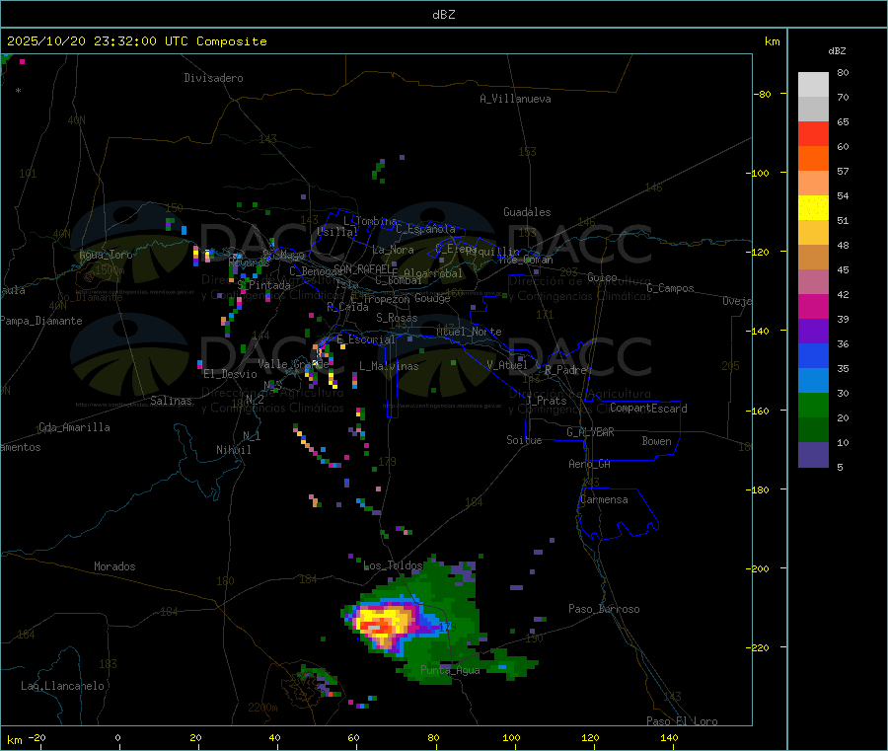888x751 pixels.
Task: Select the light blue 35 dBZ swatch
Action: [813, 381]
